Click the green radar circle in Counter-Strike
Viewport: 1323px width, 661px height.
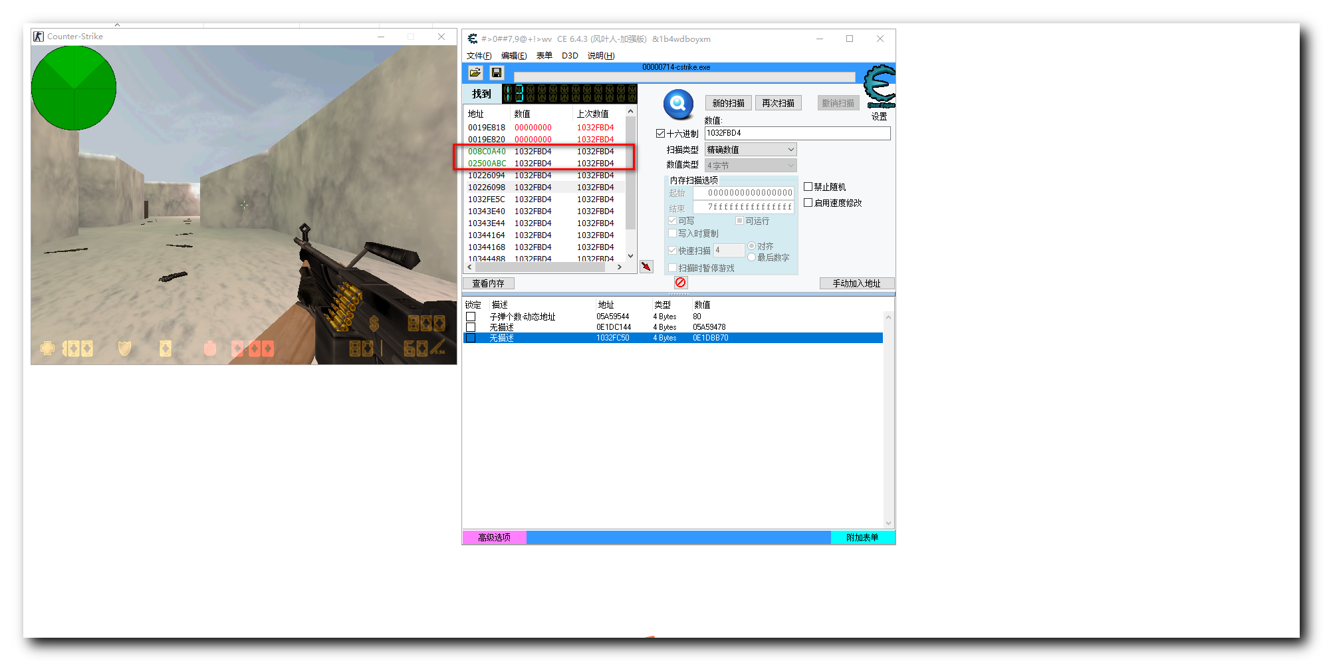click(x=74, y=88)
